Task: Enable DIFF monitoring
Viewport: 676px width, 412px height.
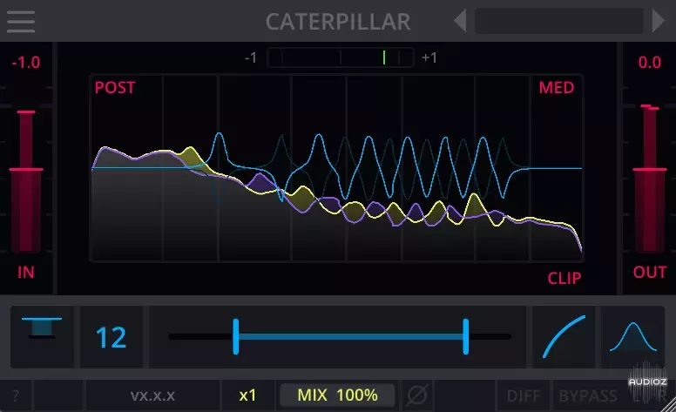Action: click(524, 395)
